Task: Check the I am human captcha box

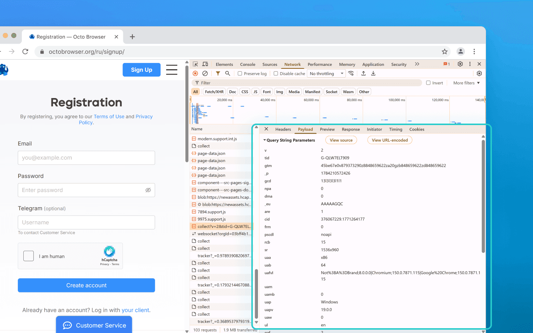Action: point(29,256)
